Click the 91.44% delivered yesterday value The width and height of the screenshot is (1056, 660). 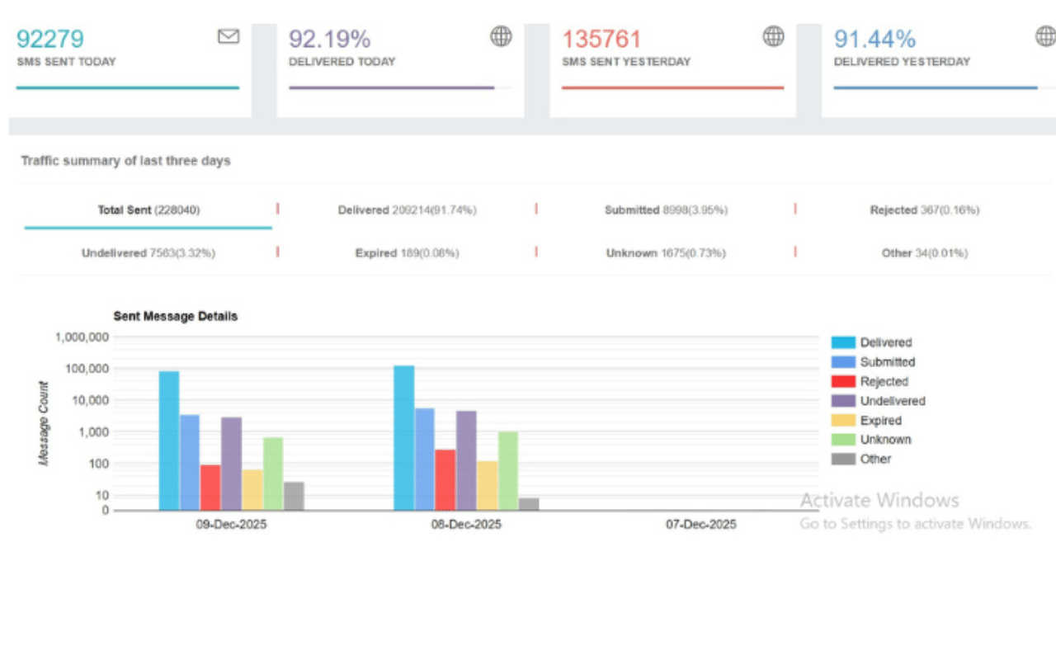874,39
